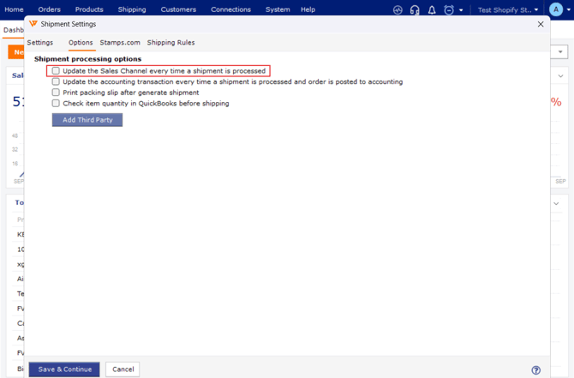Enable Check item quantity in QuickBooks
The image size is (574, 378).
point(56,104)
